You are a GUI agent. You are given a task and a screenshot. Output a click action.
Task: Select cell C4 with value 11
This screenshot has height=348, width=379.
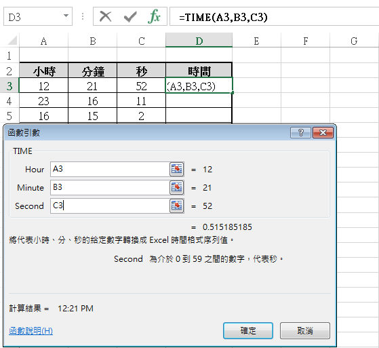[142, 101]
